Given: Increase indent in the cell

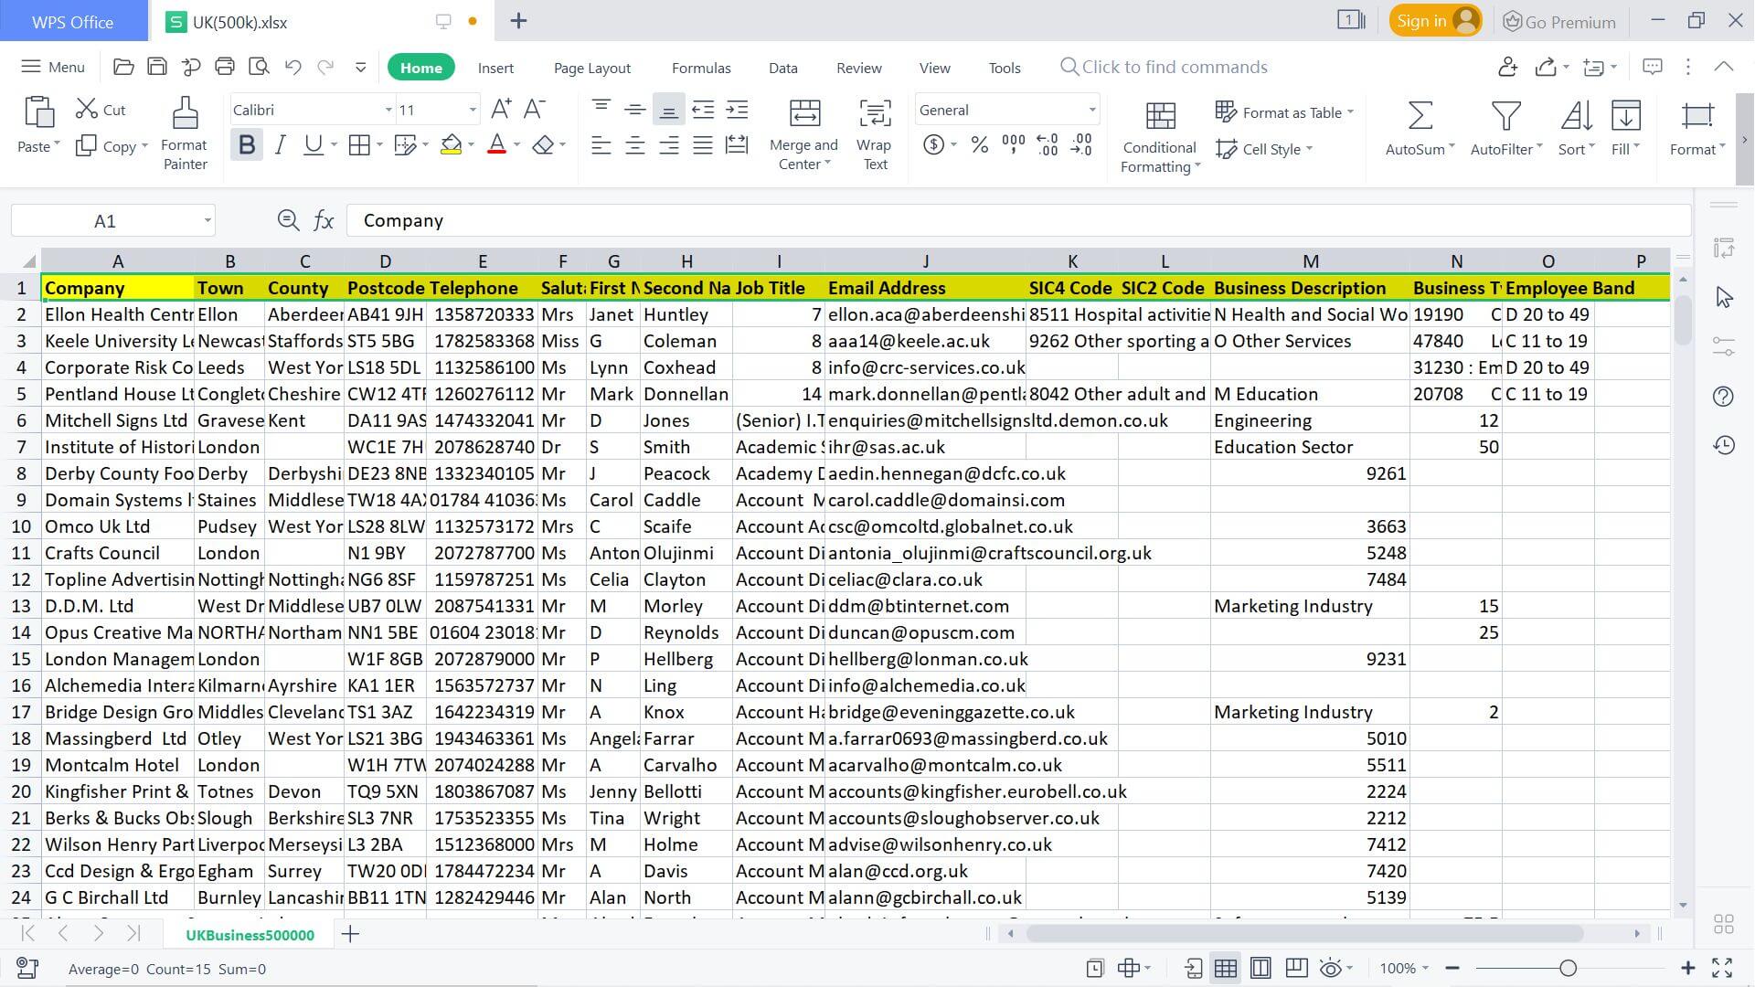Looking at the screenshot, I should (x=737, y=110).
